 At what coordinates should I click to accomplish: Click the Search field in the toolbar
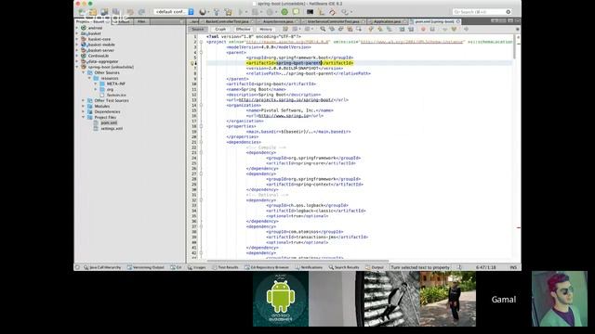[x=483, y=12]
